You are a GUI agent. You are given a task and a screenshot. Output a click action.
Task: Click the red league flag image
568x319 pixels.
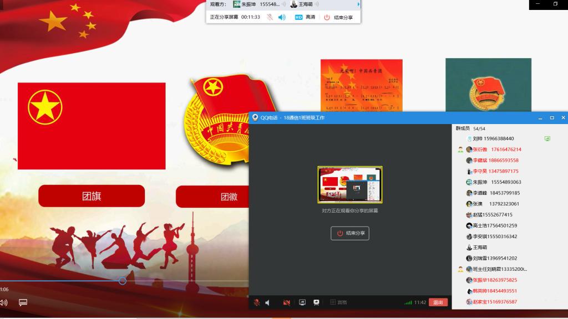pyautogui.click(x=92, y=126)
